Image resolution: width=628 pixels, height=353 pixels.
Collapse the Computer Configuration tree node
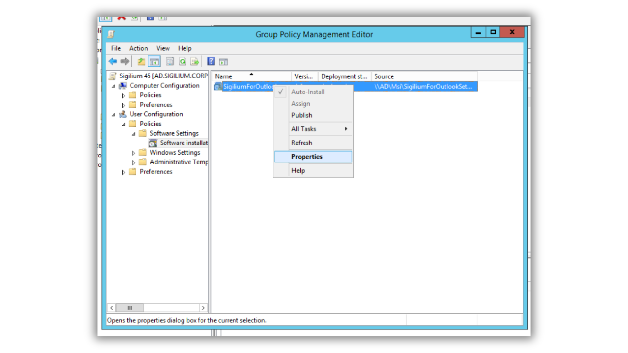pos(113,86)
